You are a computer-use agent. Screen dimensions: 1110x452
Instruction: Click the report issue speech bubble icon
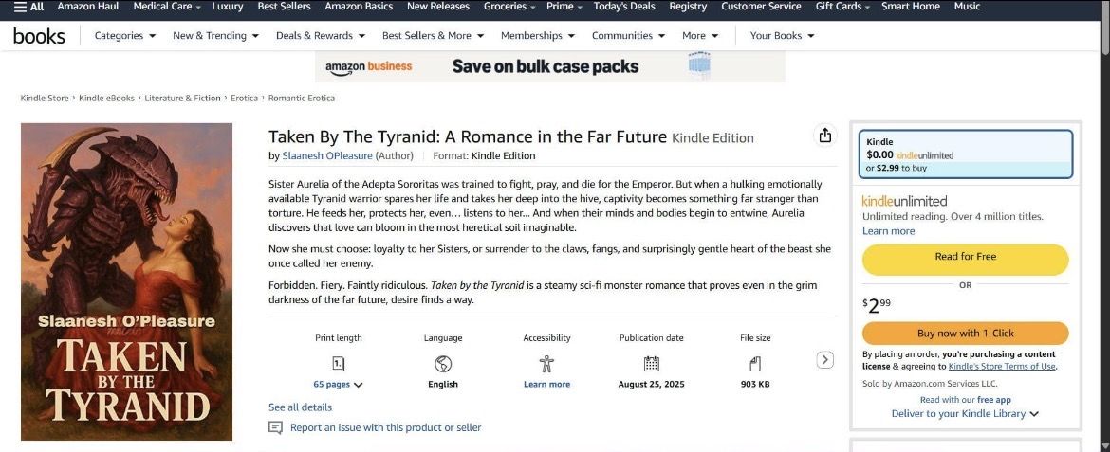point(276,427)
